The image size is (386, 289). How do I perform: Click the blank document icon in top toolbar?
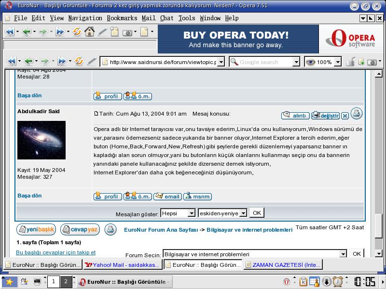click(144, 32)
